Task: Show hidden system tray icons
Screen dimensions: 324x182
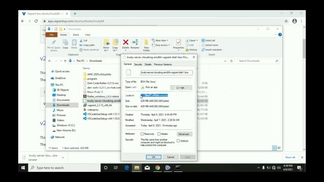Action: 258,168
